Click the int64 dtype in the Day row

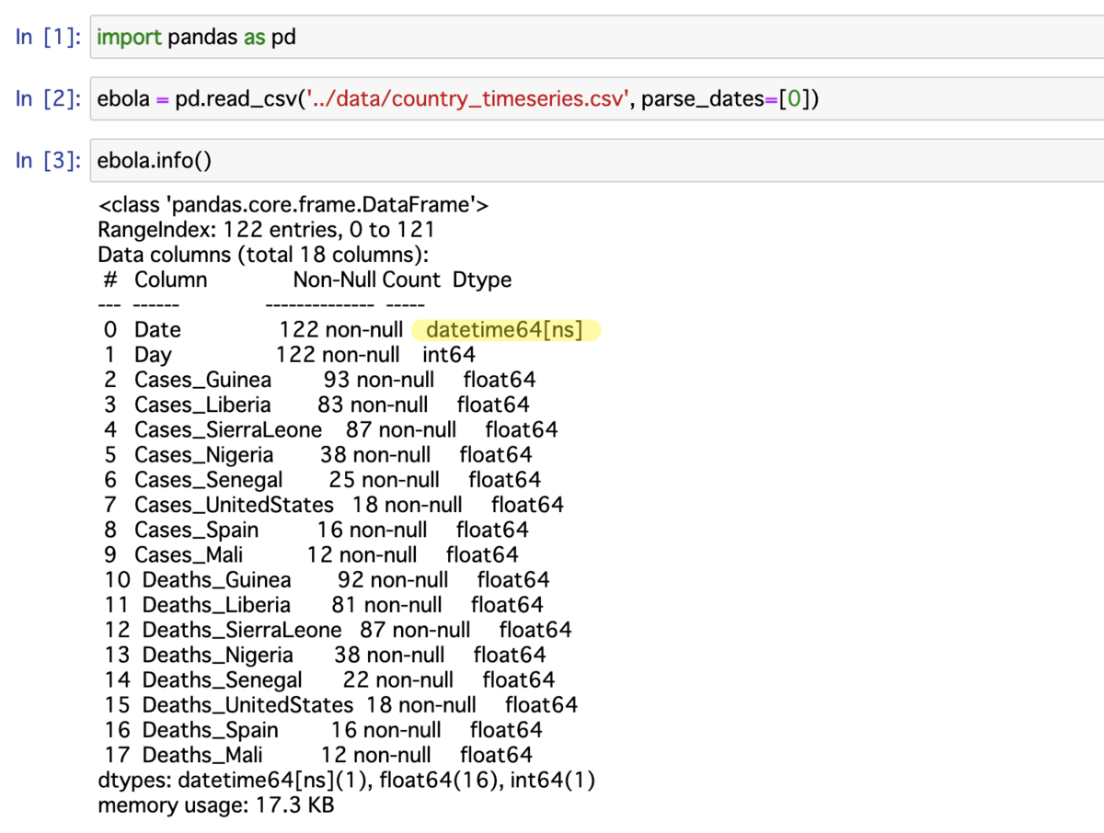(x=449, y=355)
